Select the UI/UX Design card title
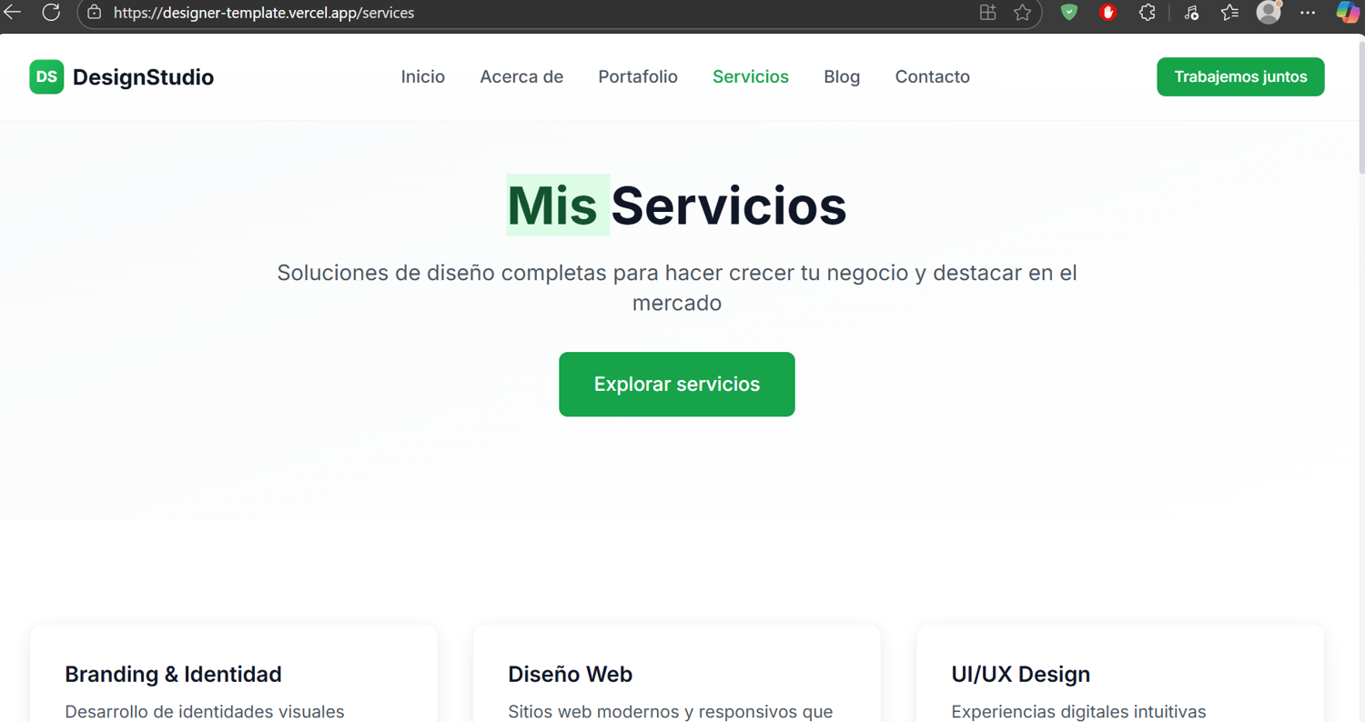 (x=1020, y=674)
